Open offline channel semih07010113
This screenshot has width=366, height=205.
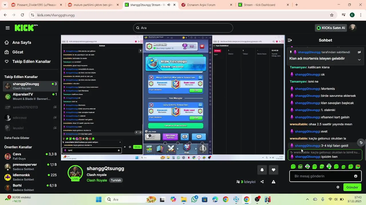pyautogui.click(x=30, y=107)
